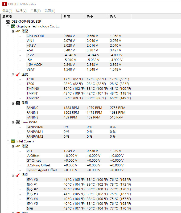Collapse the Intel Core i7 溫度 group

13,175
